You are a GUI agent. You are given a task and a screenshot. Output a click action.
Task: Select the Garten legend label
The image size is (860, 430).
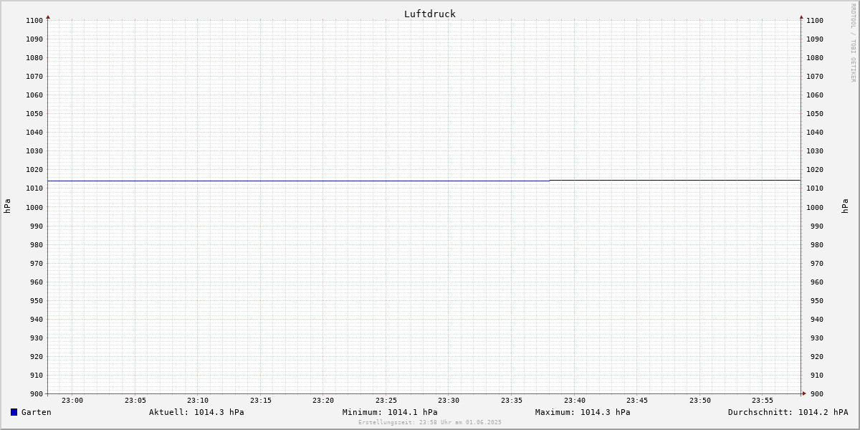pyautogui.click(x=36, y=412)
